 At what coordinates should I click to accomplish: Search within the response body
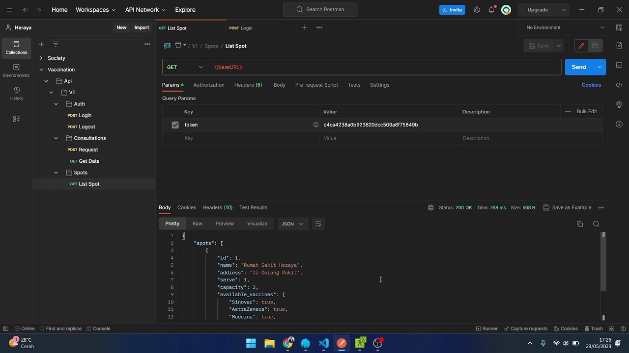click(x=596, y=224)
